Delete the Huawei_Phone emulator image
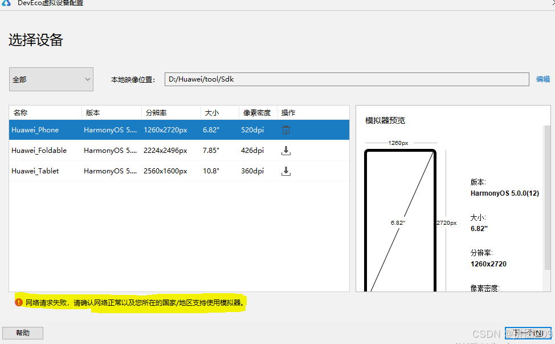This screenshot has width=555, height=344. [x=286, y=130]
